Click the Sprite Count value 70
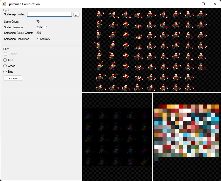Image resolution: width=221 pixels, height=181 pixels. [38, 22]
